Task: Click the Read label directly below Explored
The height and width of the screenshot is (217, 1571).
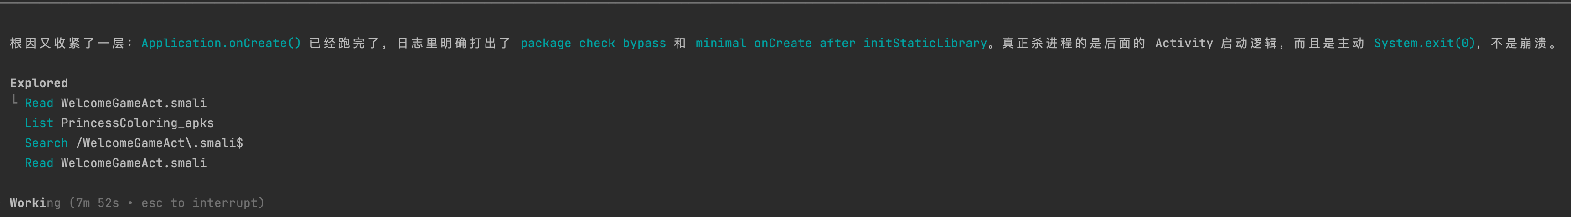Action: (x=39, y=104)
